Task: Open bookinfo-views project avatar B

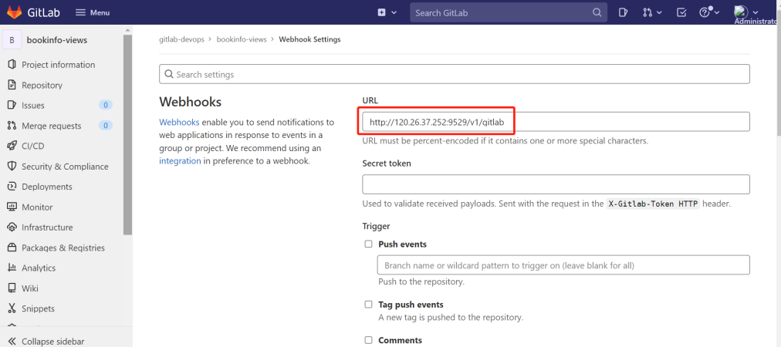Action: point(12,40)
